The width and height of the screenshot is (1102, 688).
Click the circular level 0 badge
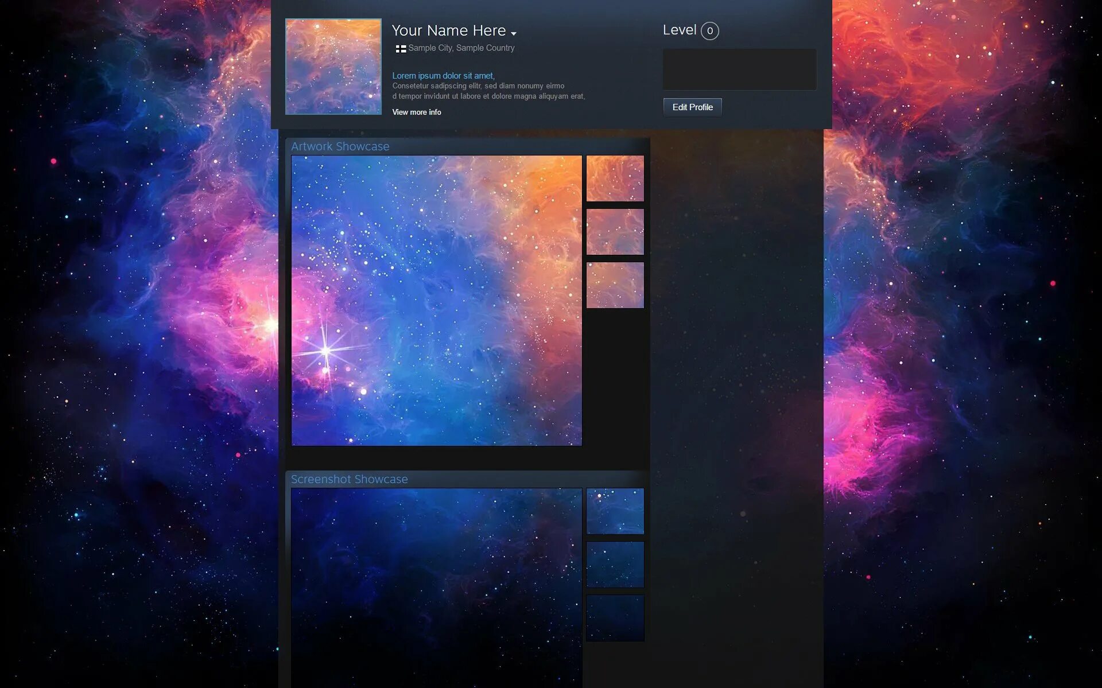click(x=710, y=31)
